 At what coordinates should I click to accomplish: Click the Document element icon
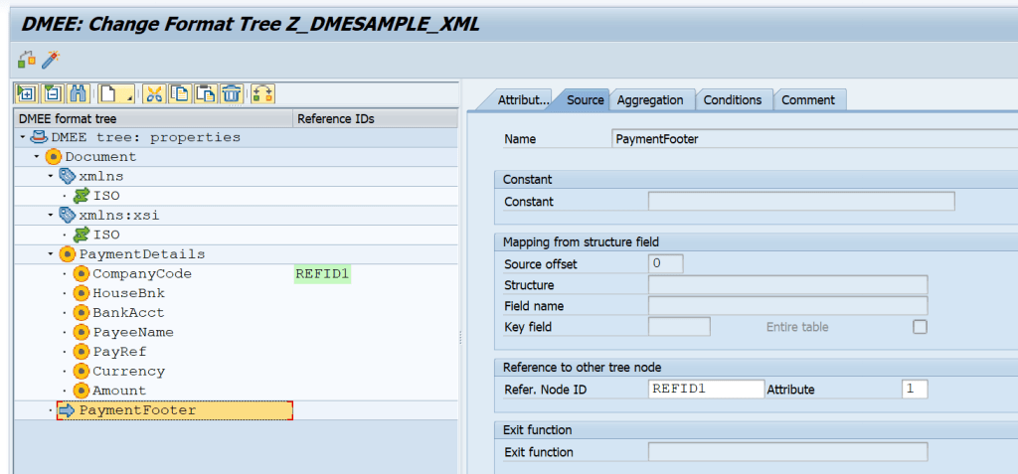pyautogui.click(x=54, y=157)
